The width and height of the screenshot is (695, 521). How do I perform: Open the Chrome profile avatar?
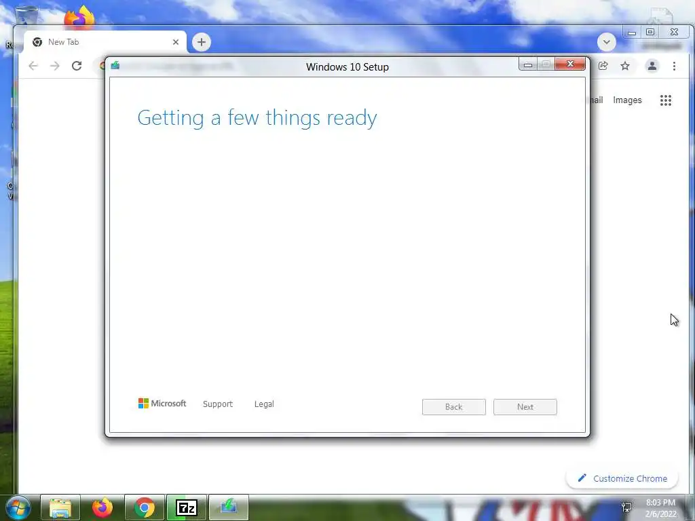(652, 66)
